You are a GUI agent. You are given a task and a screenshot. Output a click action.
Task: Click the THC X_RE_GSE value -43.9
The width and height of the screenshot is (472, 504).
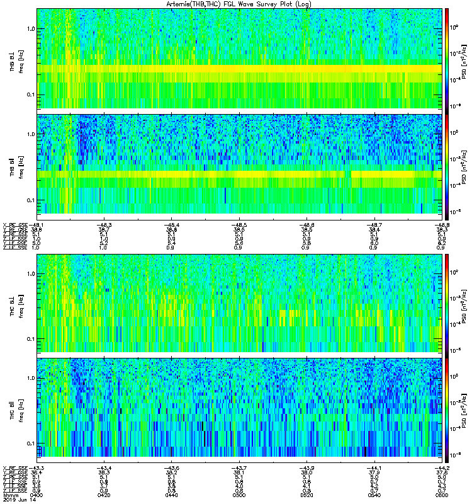[x=306, y=467]
